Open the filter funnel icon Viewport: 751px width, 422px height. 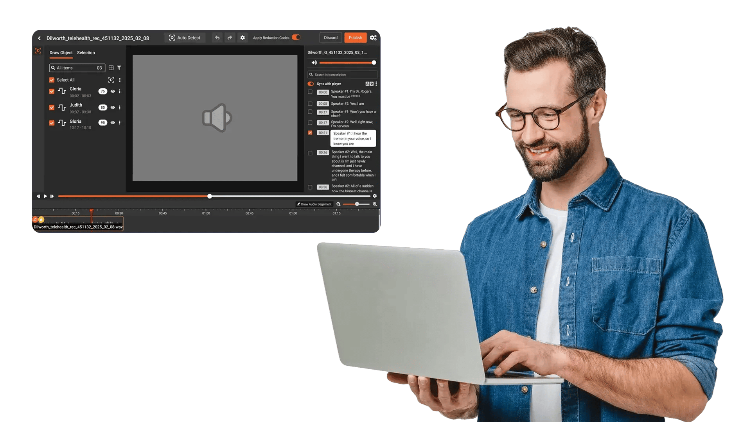119,68
